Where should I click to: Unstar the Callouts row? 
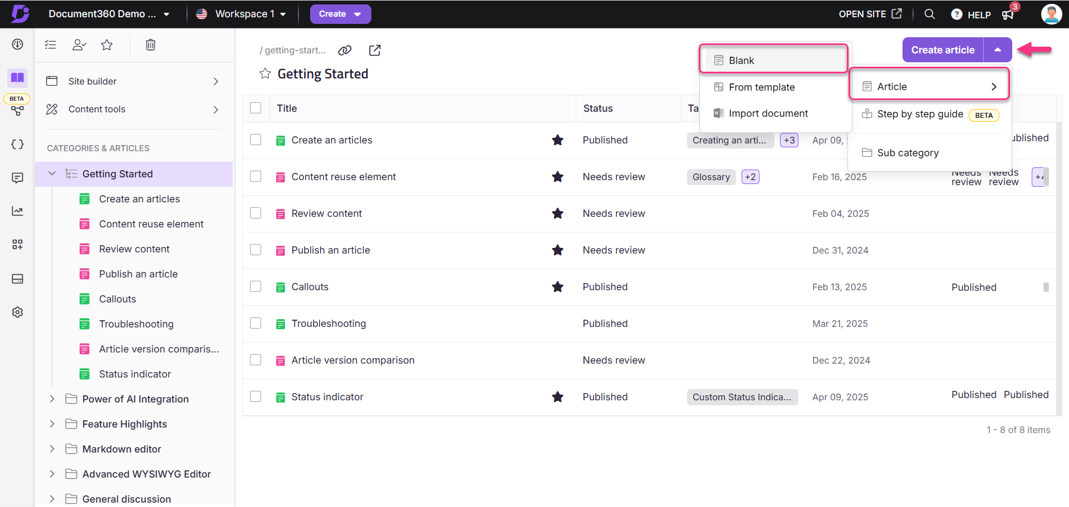[557, 287]
